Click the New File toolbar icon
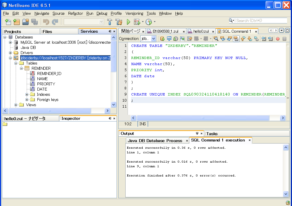Viewport: 292px width, 206px height. click(8, 22)
